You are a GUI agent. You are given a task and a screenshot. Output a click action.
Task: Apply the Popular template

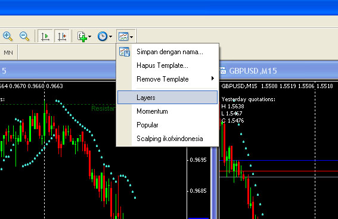[x=168, y=125]
